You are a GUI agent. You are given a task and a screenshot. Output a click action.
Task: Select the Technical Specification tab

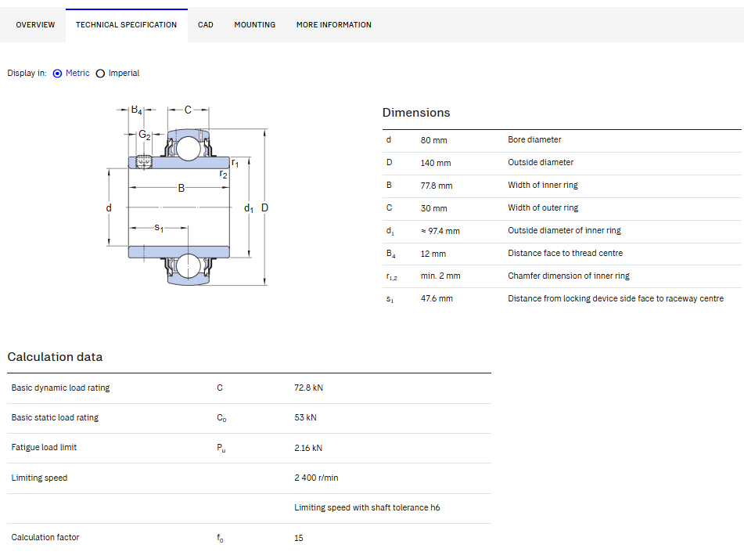[126, 25]
